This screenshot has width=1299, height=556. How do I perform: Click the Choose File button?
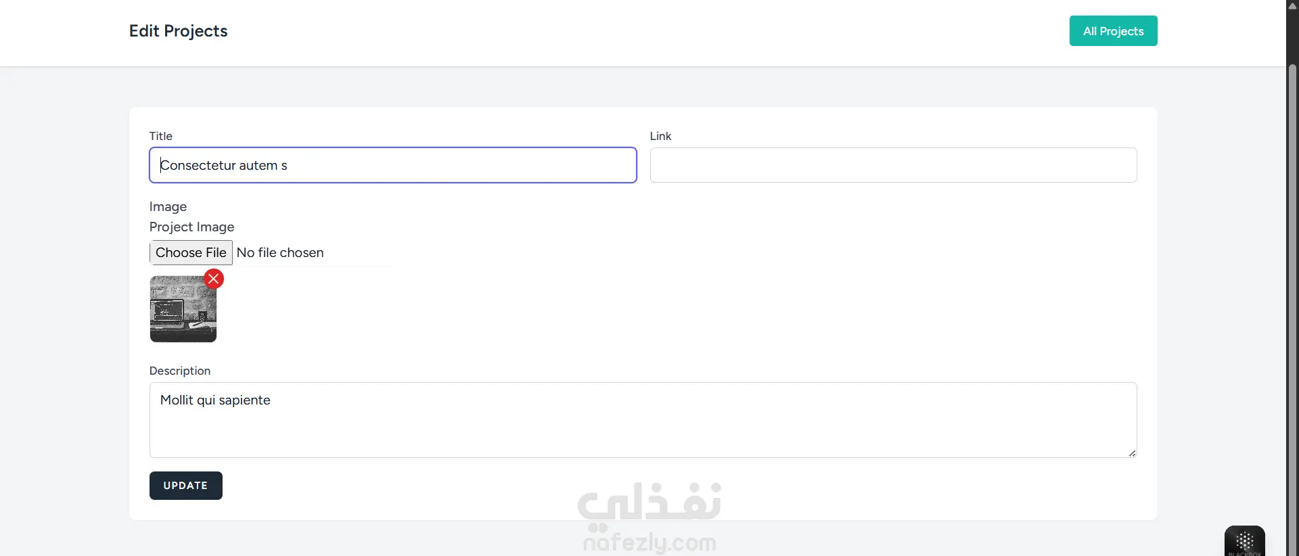pyautogui.click(x=191, y=252)
